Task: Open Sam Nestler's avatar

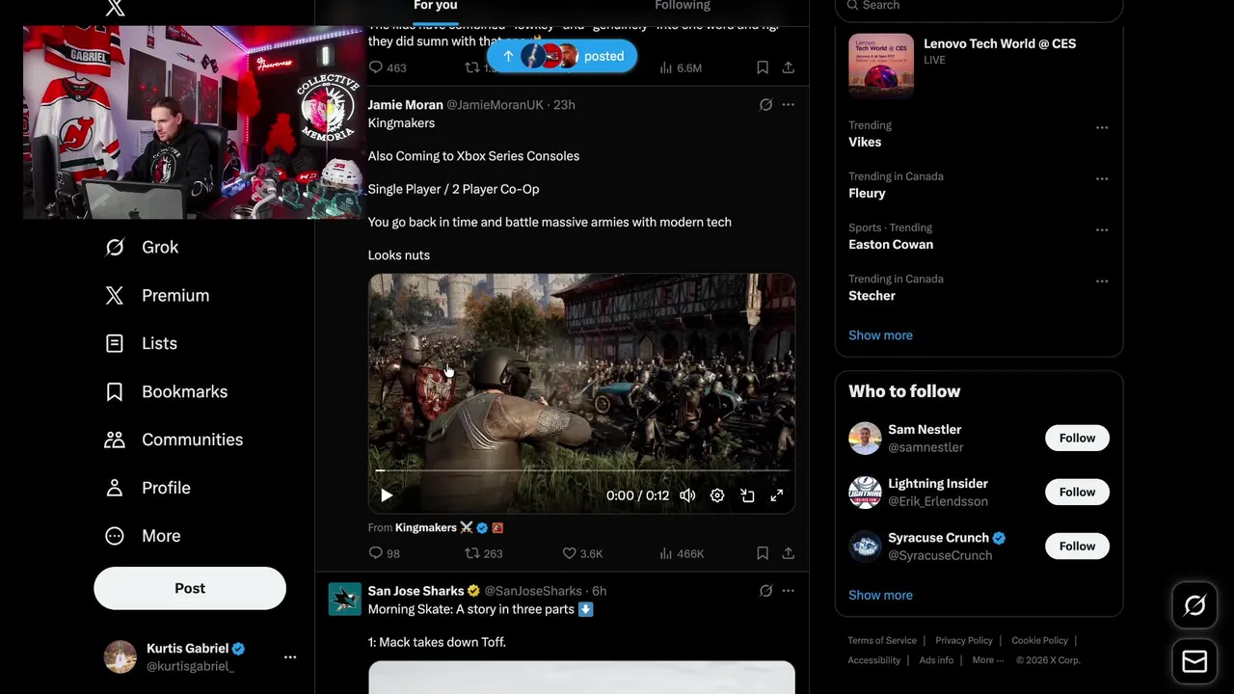Action: pyautogui.click(x=865, y=438)
